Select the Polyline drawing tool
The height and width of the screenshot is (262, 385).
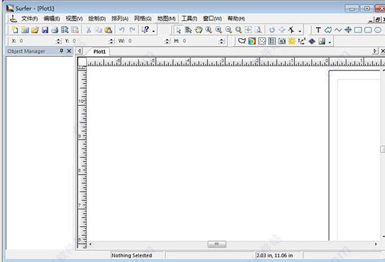coord(338,30)
